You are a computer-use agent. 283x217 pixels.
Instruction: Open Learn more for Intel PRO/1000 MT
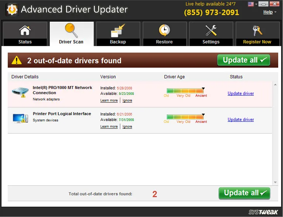(109, 100)
